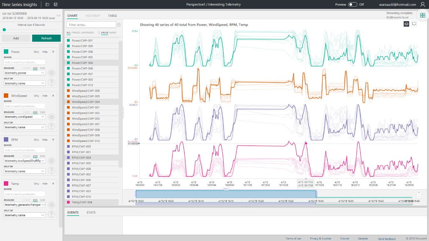Show Only the Power term
Viewport: 429px width, 241px height.
[37, 52]
